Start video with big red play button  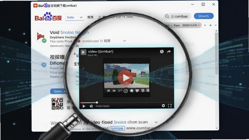126,77
